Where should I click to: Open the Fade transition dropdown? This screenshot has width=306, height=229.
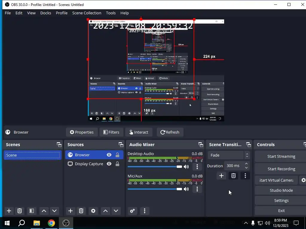coord(229,155)
